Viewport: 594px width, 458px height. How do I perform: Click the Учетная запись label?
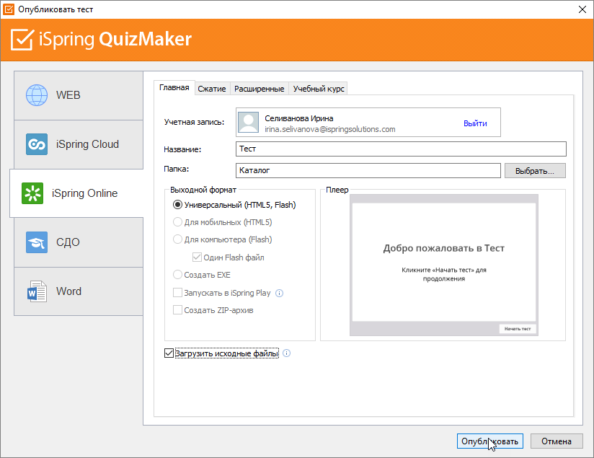click(x=194, y=122)
